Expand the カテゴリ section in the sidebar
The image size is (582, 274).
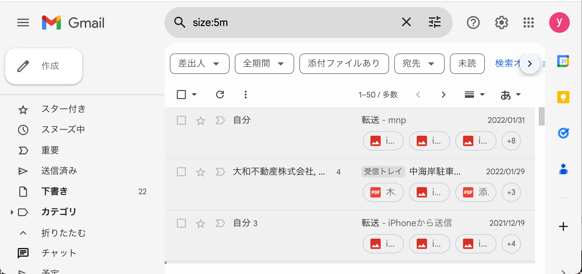tap(12, 212)
